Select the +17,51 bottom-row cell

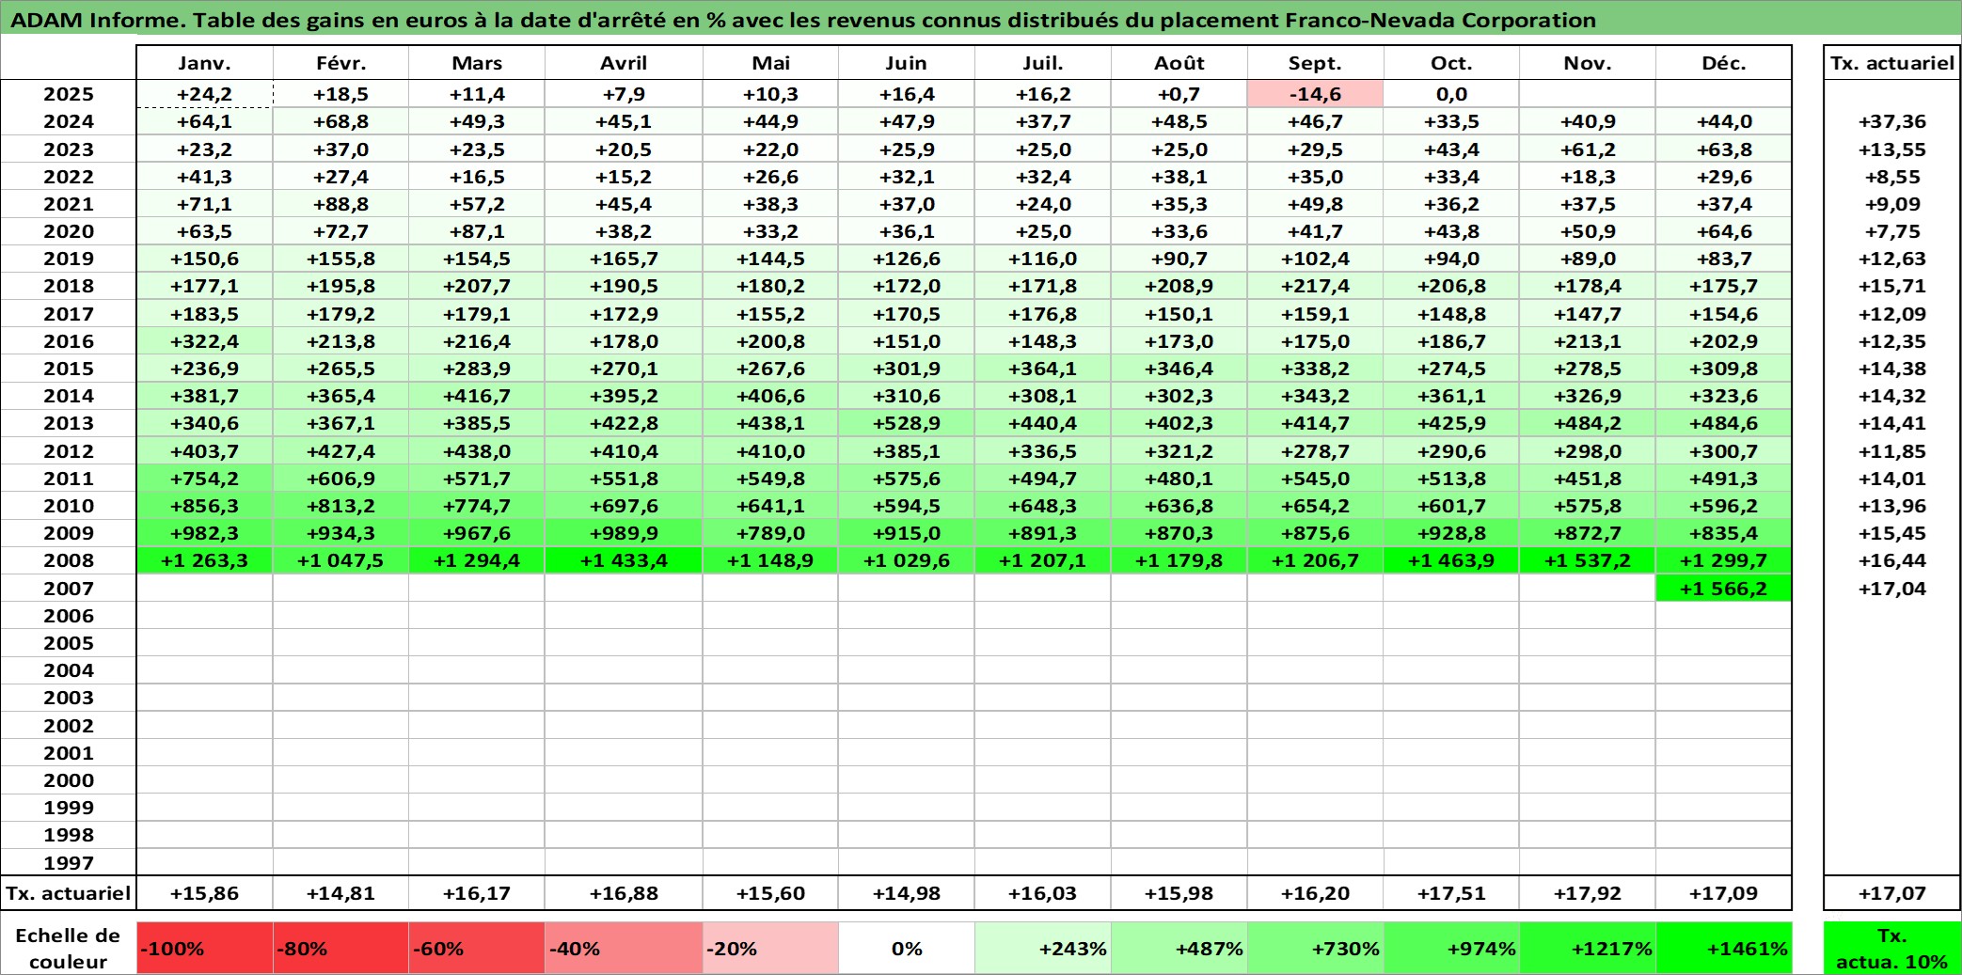tap(1451, 893)
